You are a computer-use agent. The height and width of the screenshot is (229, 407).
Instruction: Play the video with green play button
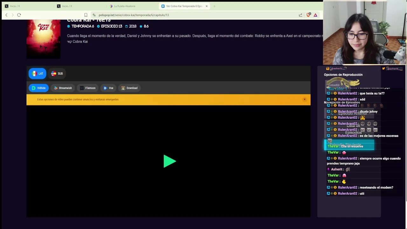pos(169,161)
